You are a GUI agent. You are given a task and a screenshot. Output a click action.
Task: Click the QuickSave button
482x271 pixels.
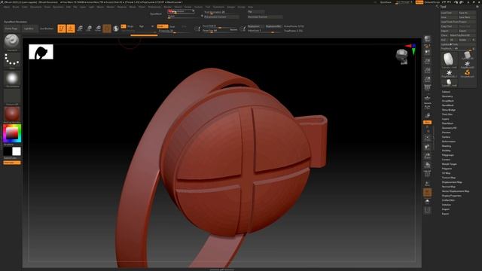[x=386, y=2]
